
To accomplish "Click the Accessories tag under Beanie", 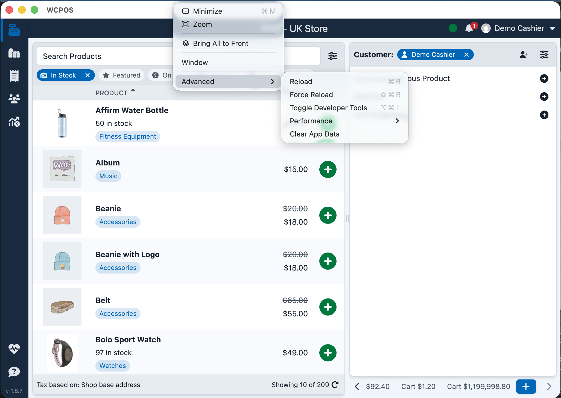I will coord(118,222).
